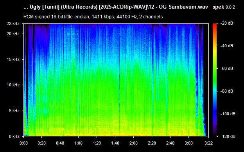Click the 0:00 time axis marker
244x152 pixels.
point(24,143)
